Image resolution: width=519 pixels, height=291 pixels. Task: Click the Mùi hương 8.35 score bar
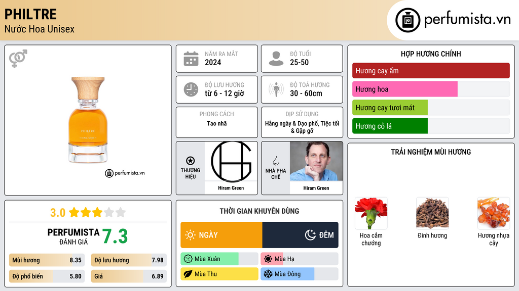[x=47, y=260]
